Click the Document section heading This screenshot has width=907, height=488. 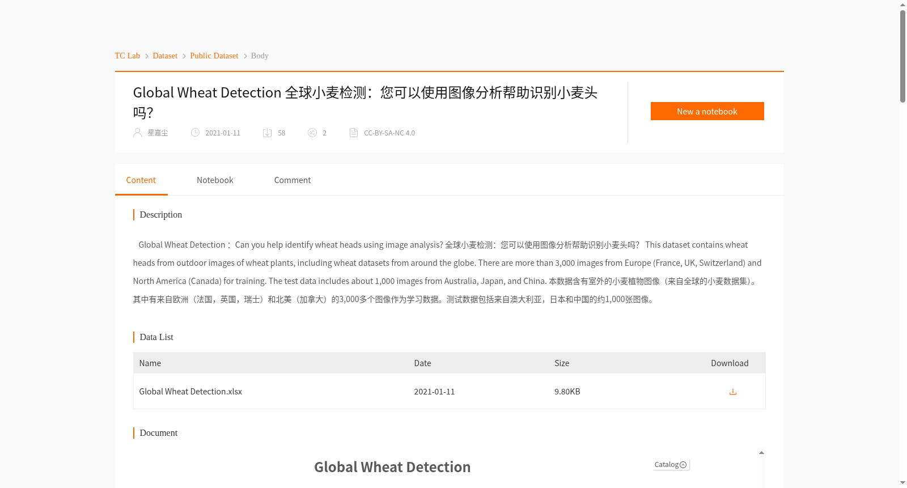pyautogui.click(x=159, y=433)
